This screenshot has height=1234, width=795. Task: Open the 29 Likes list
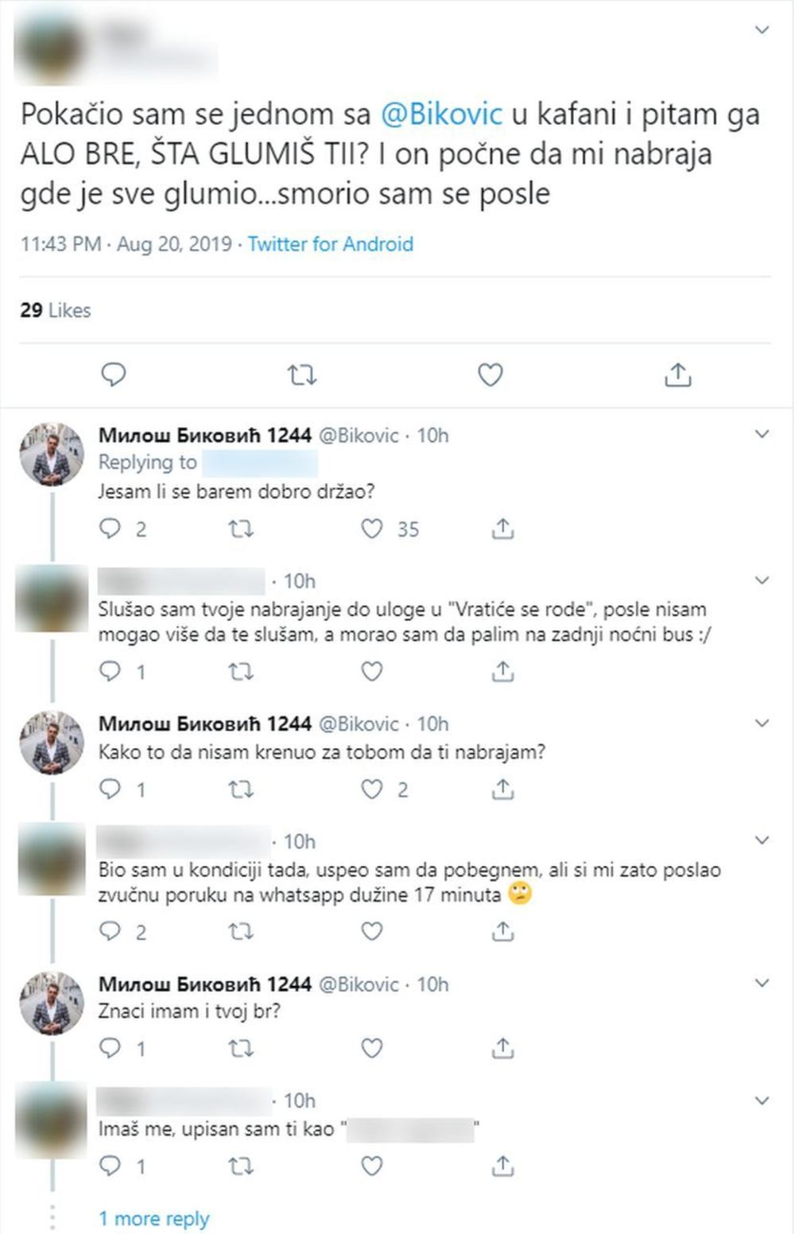[x=56, y=310]
